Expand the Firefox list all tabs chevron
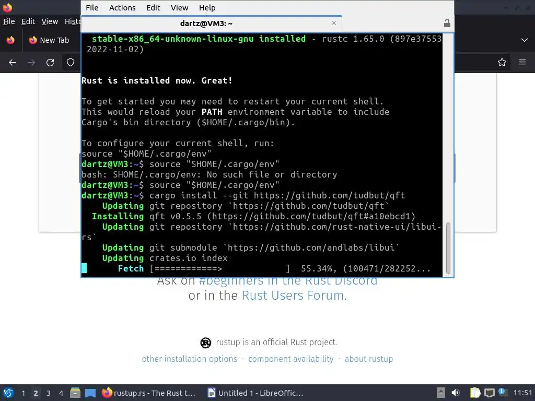 (x=525, y=40)
